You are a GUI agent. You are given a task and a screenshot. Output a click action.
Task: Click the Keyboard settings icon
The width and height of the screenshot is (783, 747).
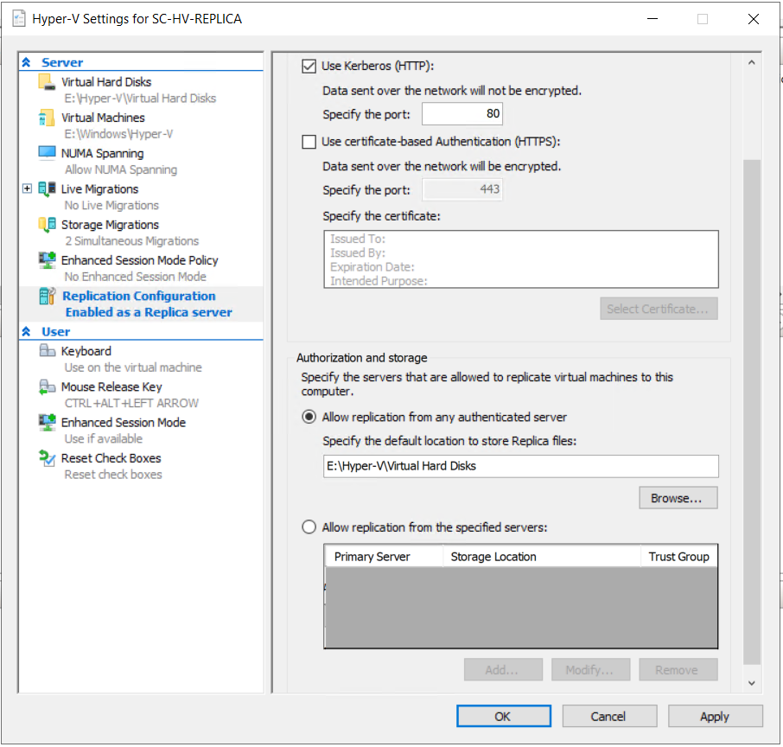pos(47,351)
